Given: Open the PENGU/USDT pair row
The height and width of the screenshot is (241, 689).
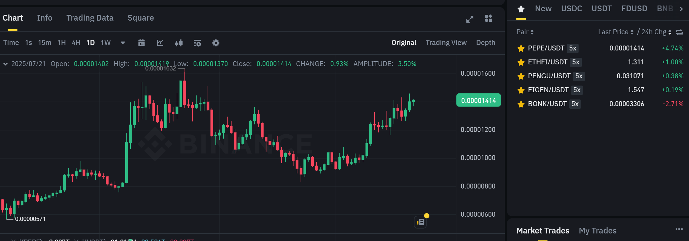Looking at the screenshot, I should click(x=600, y=76).
